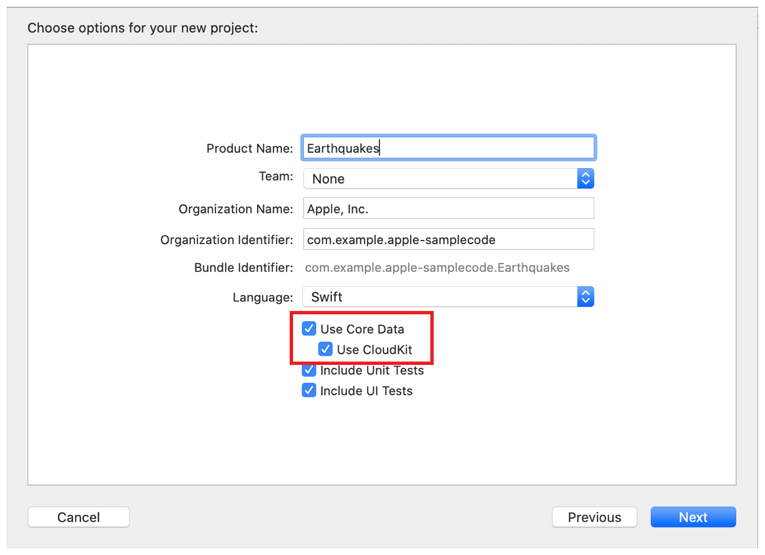The height and width of the screenshot is (555, 765).
Task: Uncheck the Use Core Data checkbox
Action: point(309,328)
